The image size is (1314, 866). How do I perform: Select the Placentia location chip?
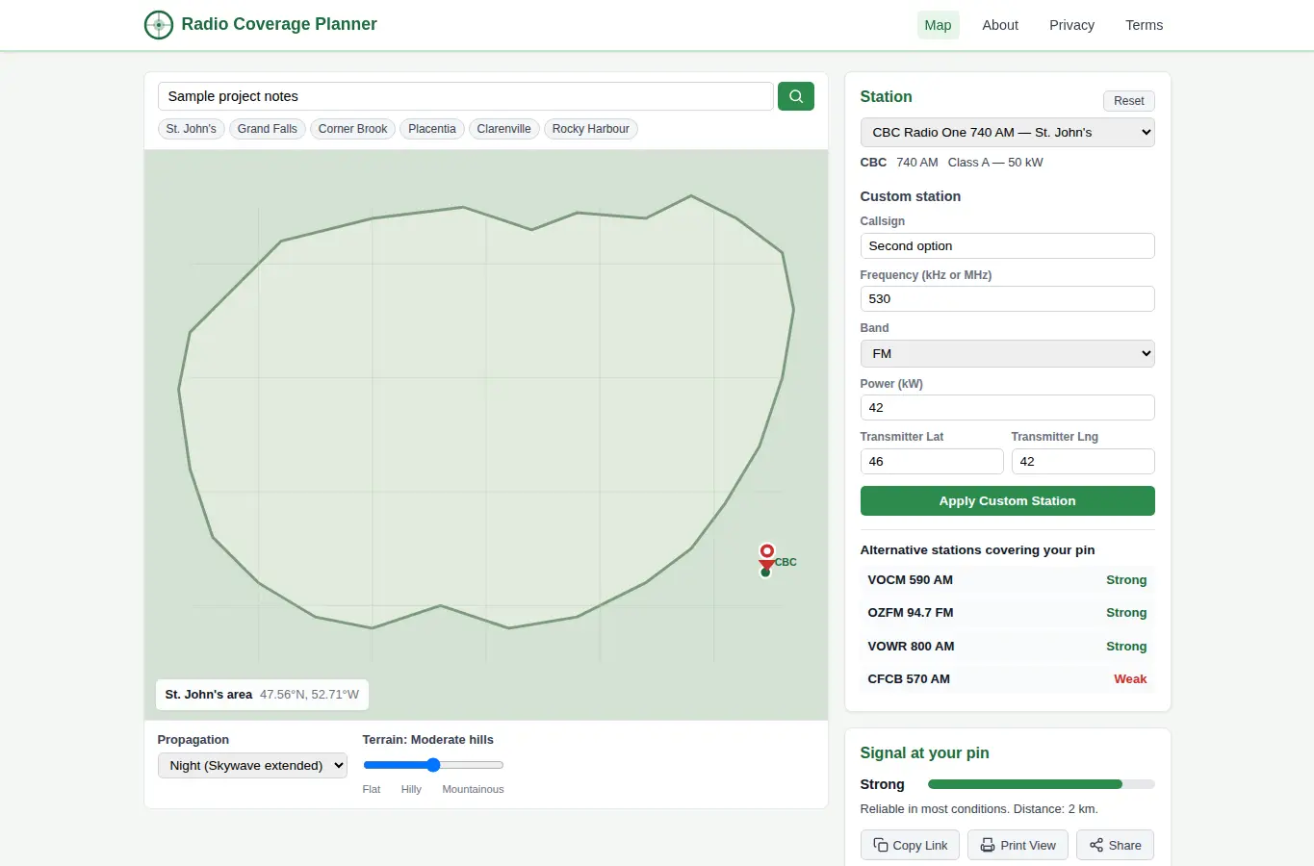432,129
